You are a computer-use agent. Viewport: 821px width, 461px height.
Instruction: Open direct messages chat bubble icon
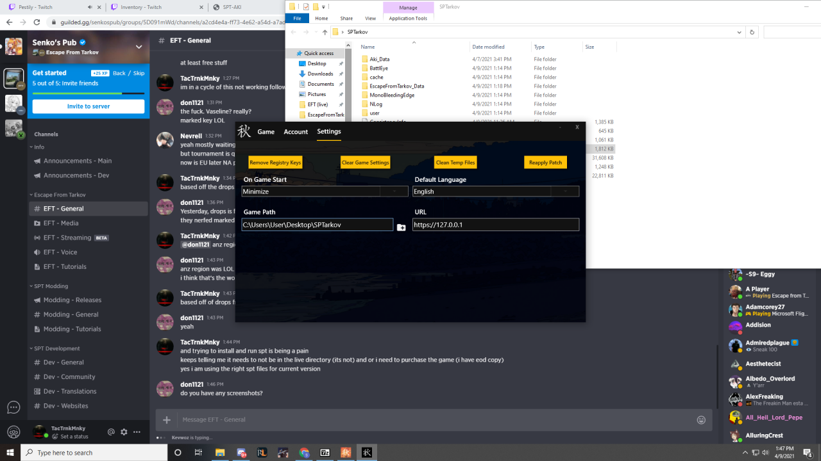tap(13, 407)
